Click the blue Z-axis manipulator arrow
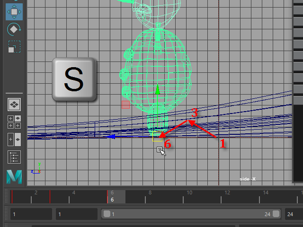This screenshot has width=303, height=227. click(110, 137)
